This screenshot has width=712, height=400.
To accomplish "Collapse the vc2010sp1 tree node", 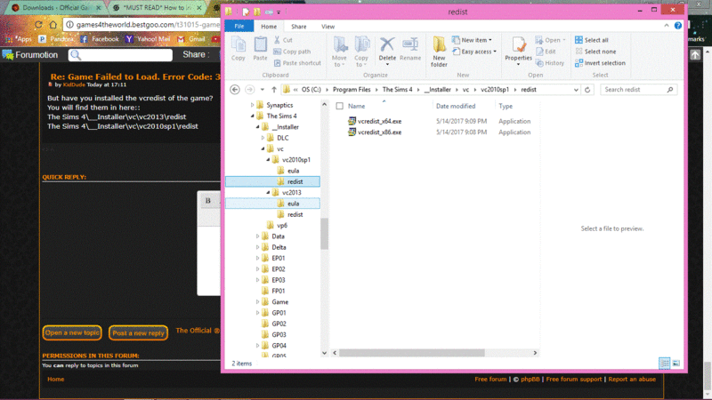I will point(268,160).
